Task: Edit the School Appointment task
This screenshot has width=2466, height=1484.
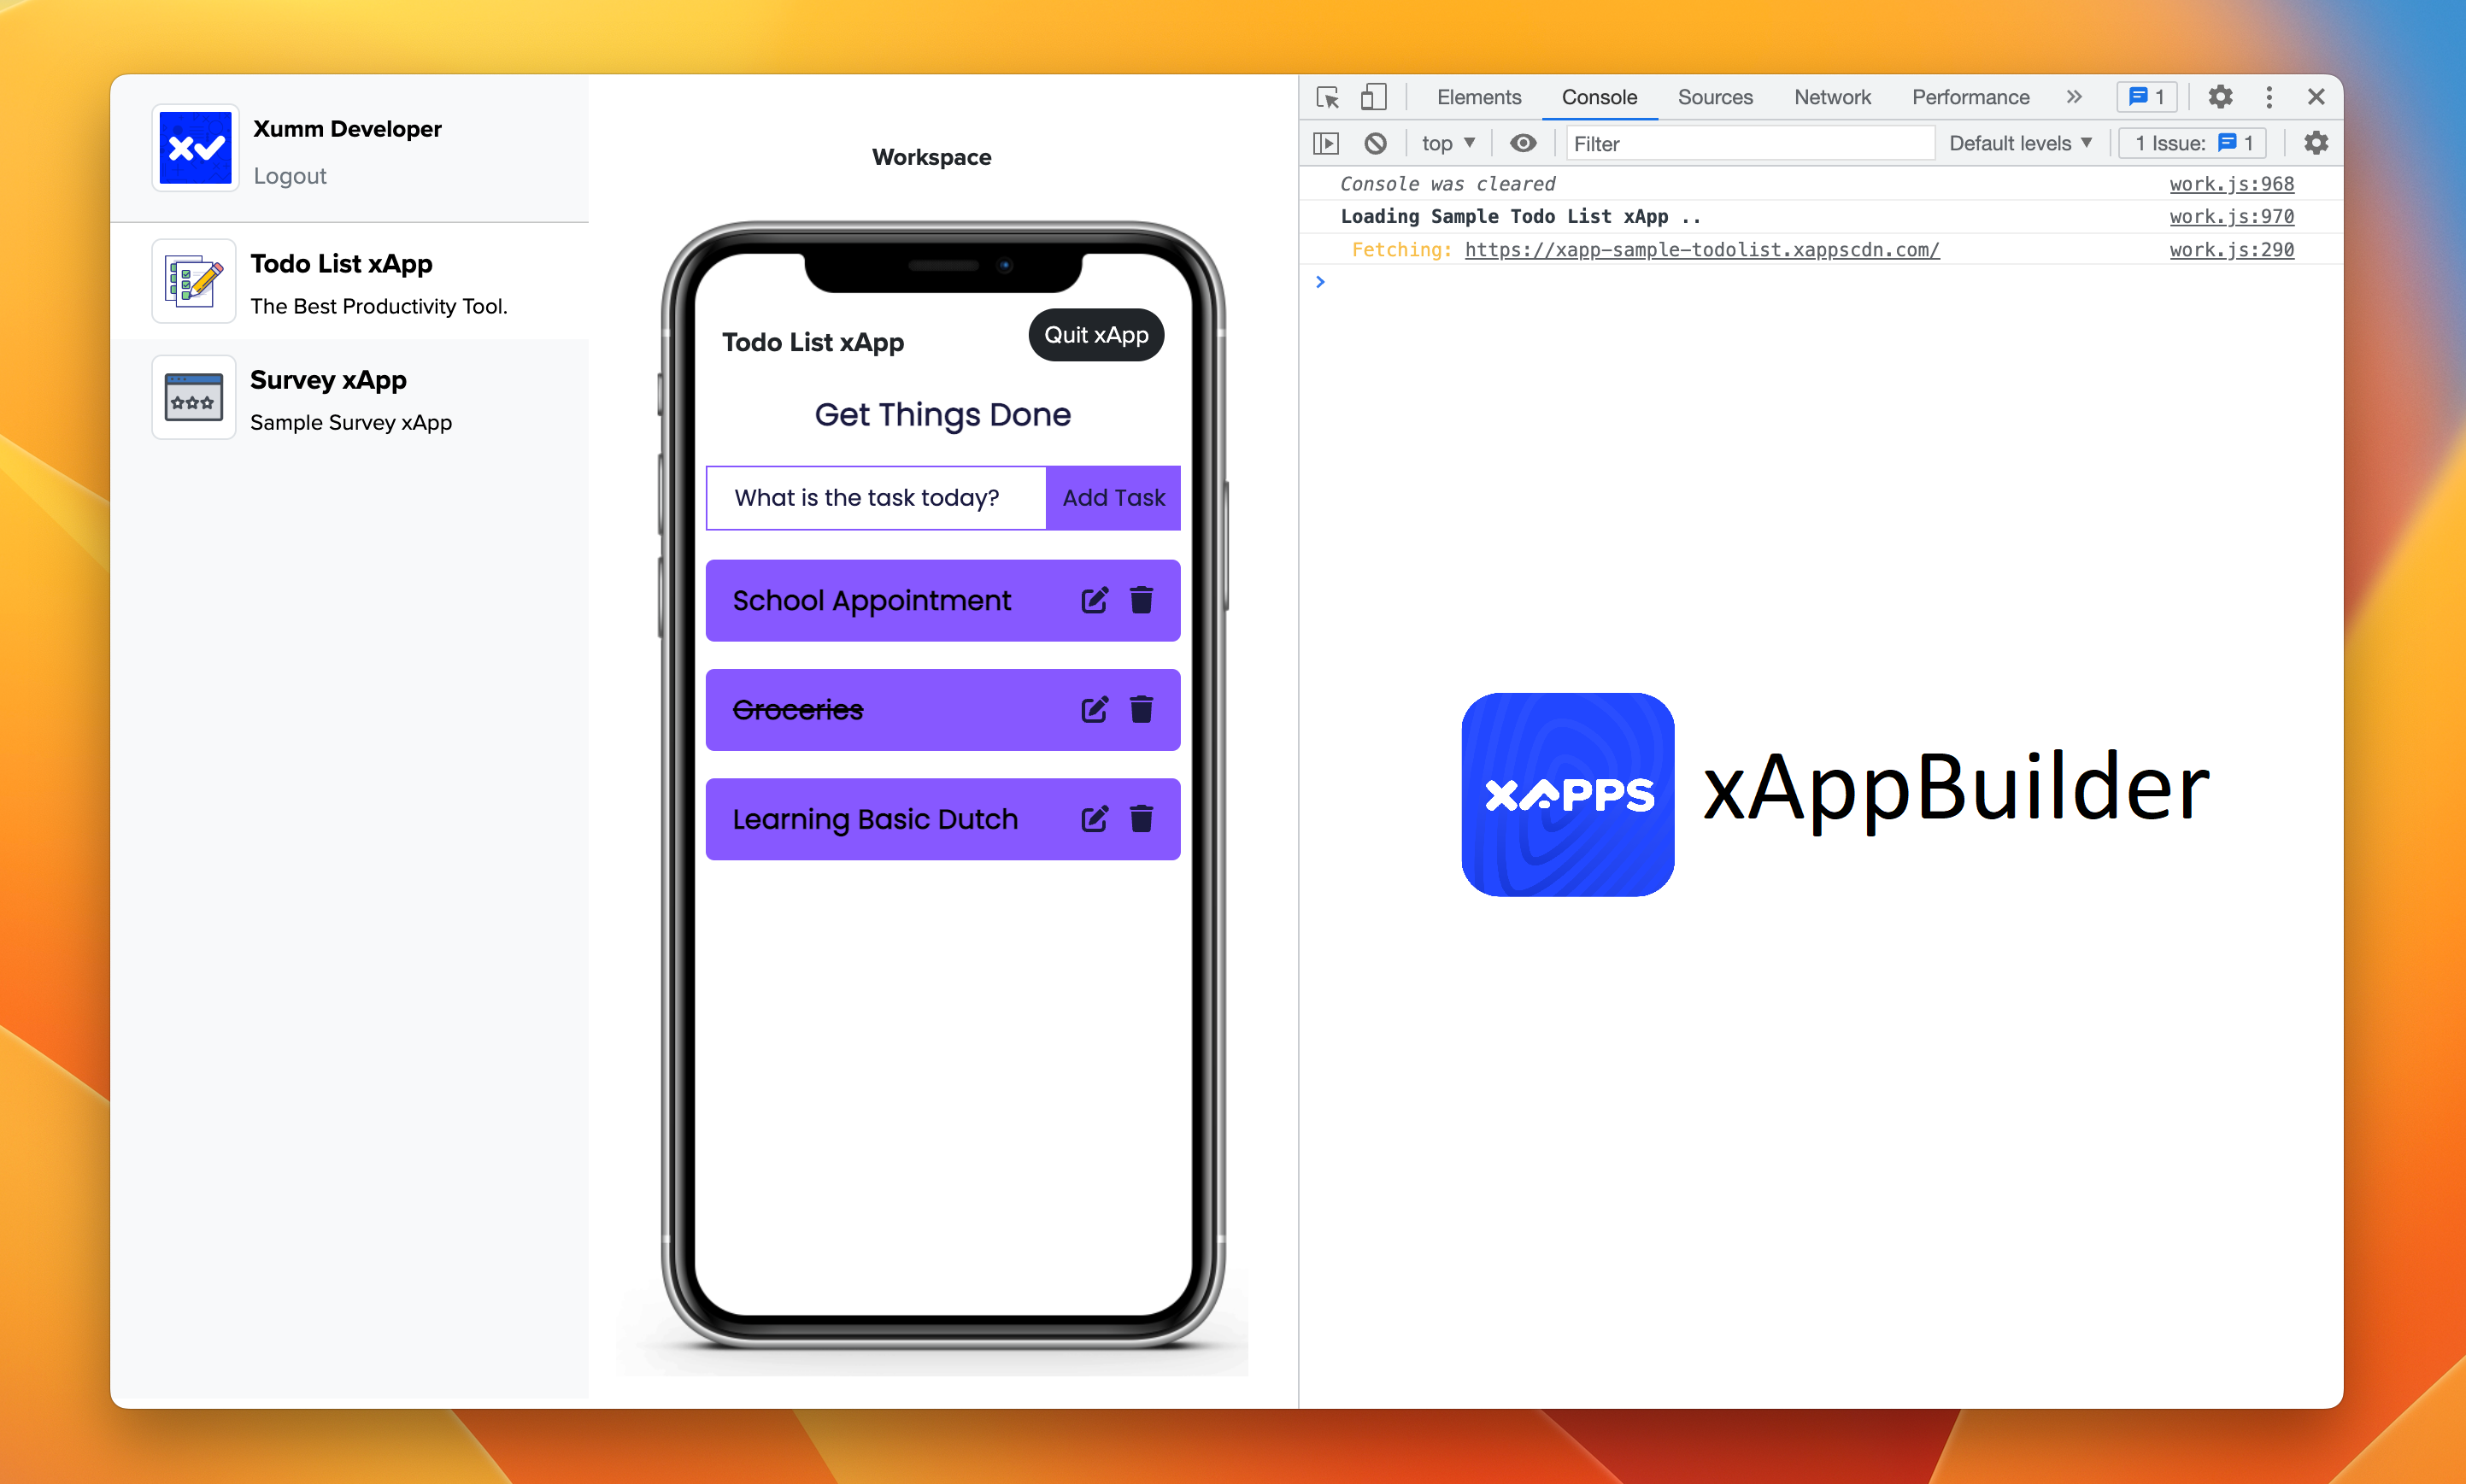Action: point(1094,600)
